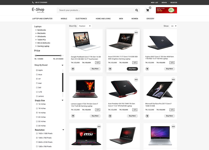Uncheck the HP brand checkbox
209x150 pixels.
click(x=37, y=79)
